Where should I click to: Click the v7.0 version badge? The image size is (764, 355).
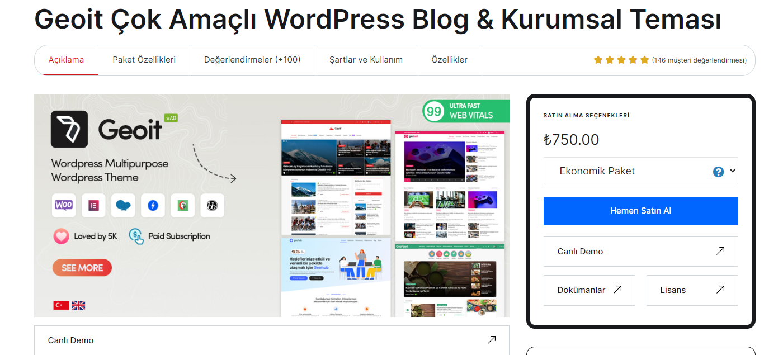(171, 118)
